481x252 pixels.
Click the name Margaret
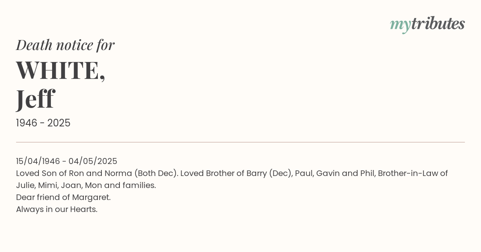[92, 197]
